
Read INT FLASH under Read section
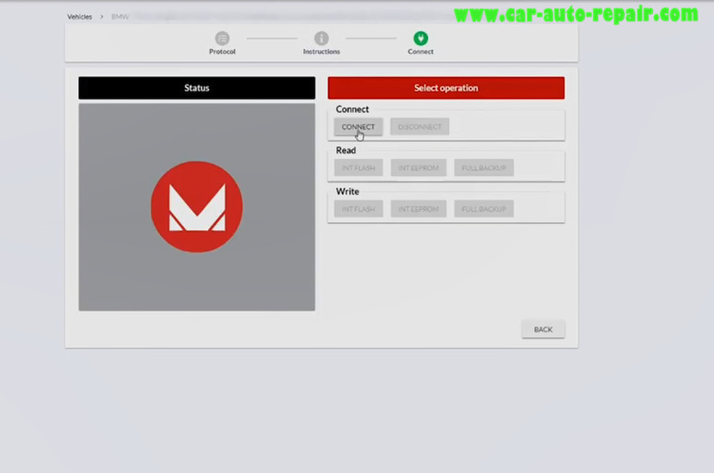point(358,167)
